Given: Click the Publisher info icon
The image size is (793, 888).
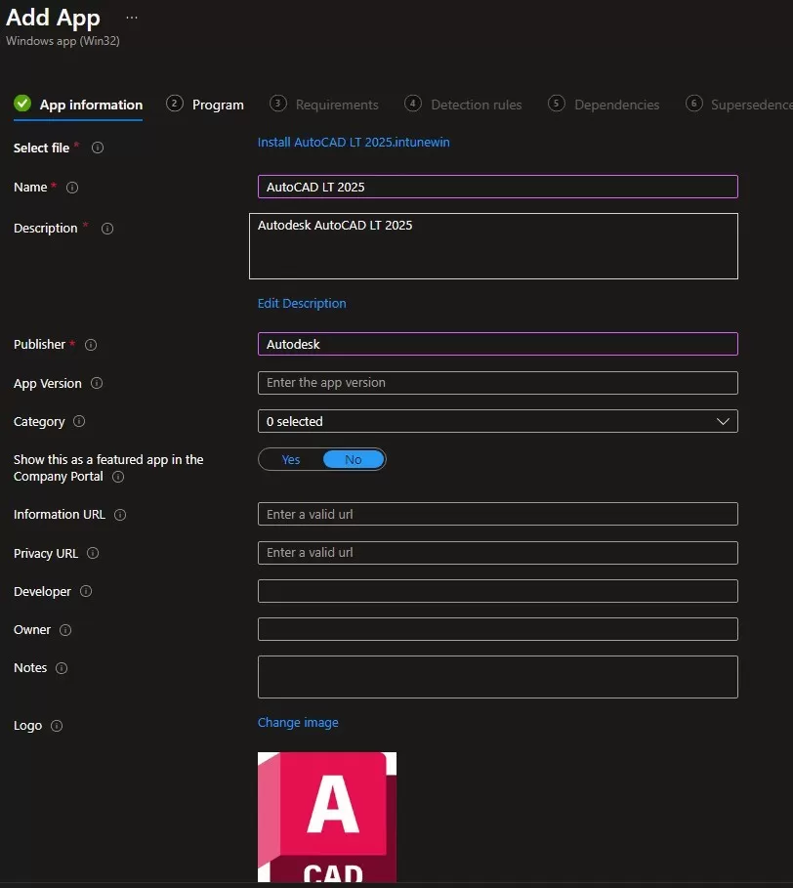Looking at the screenshot, I should pyautogui.click(x=91, y=344).
